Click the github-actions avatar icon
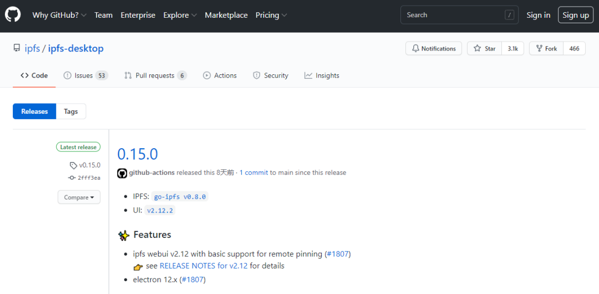The width and height of the screenshot is (599, 294). 122,173
